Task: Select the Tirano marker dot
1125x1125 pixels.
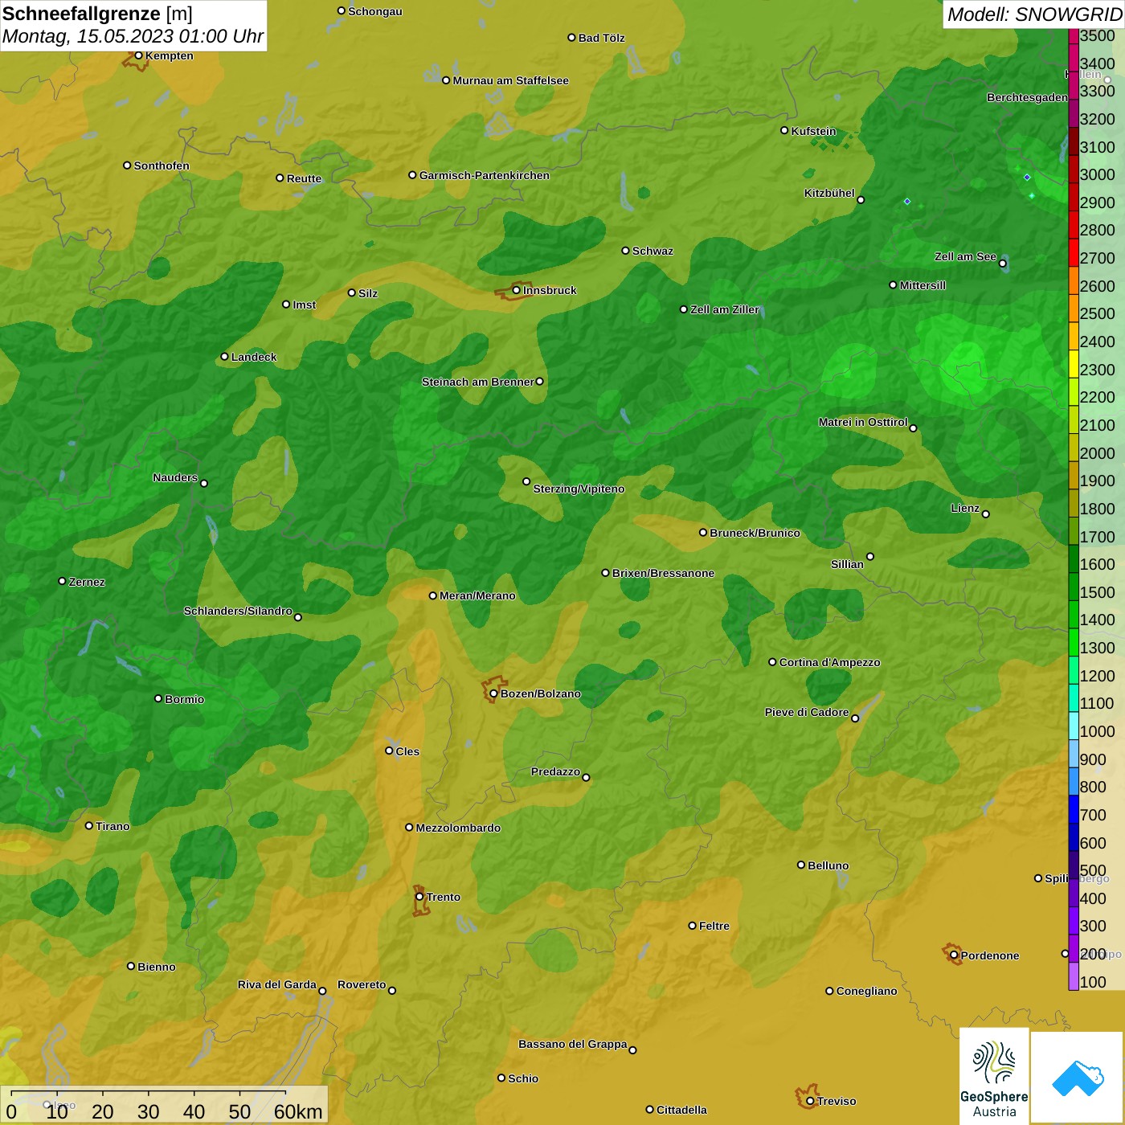Action: [x=89, y=825]
